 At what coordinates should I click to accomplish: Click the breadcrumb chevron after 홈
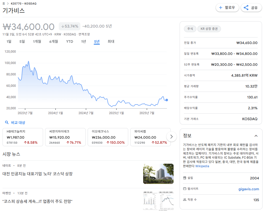(x=8, y=4)
